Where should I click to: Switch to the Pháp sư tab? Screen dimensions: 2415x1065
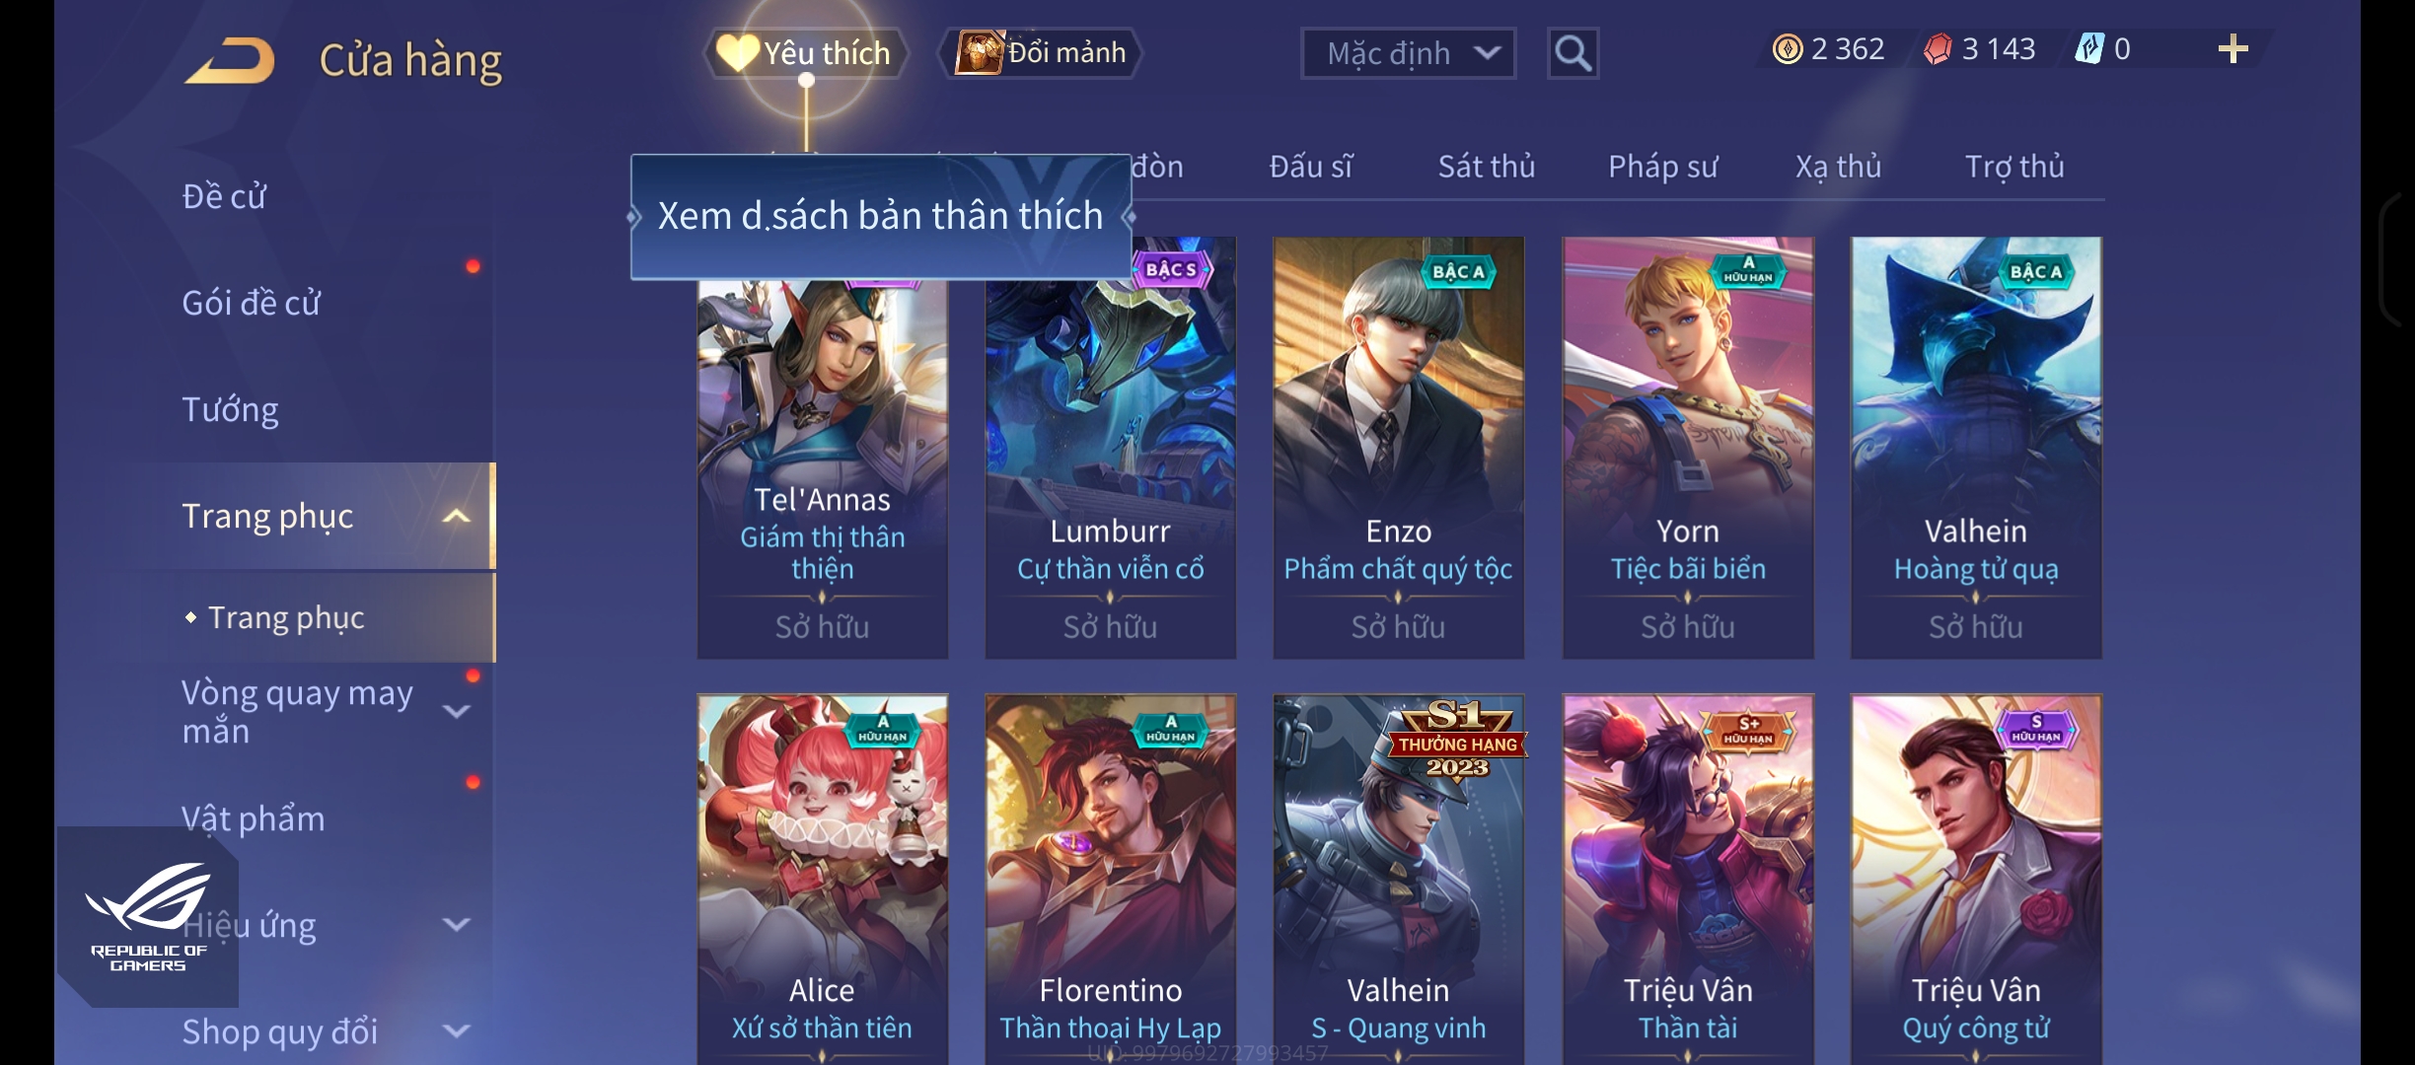[1663, 167]
